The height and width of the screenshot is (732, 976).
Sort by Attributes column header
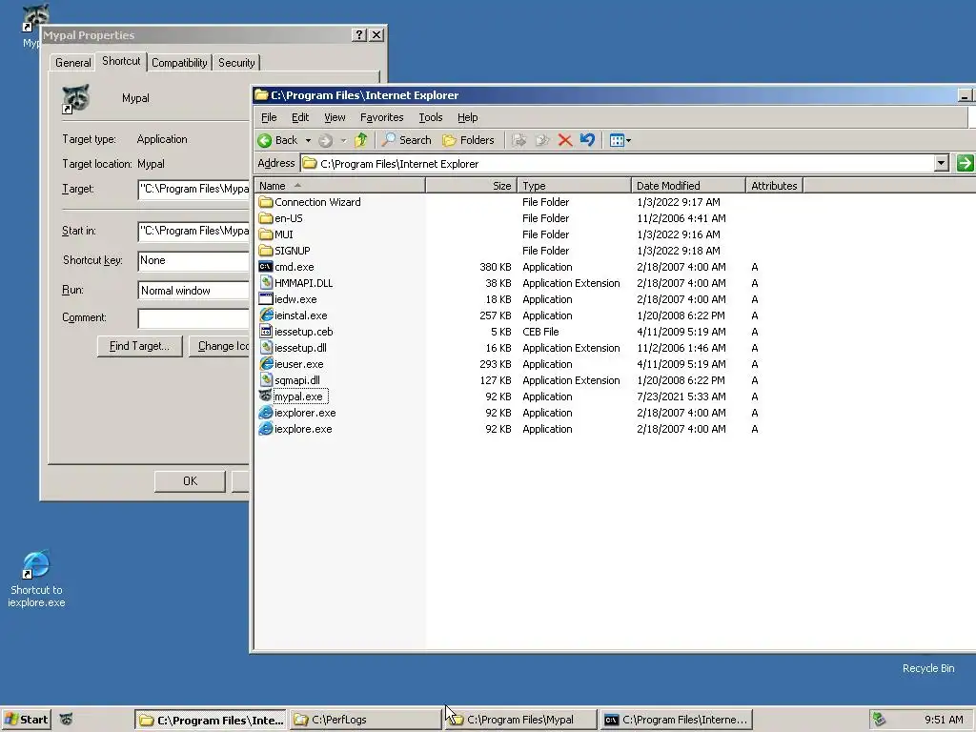tap(774, 186)
